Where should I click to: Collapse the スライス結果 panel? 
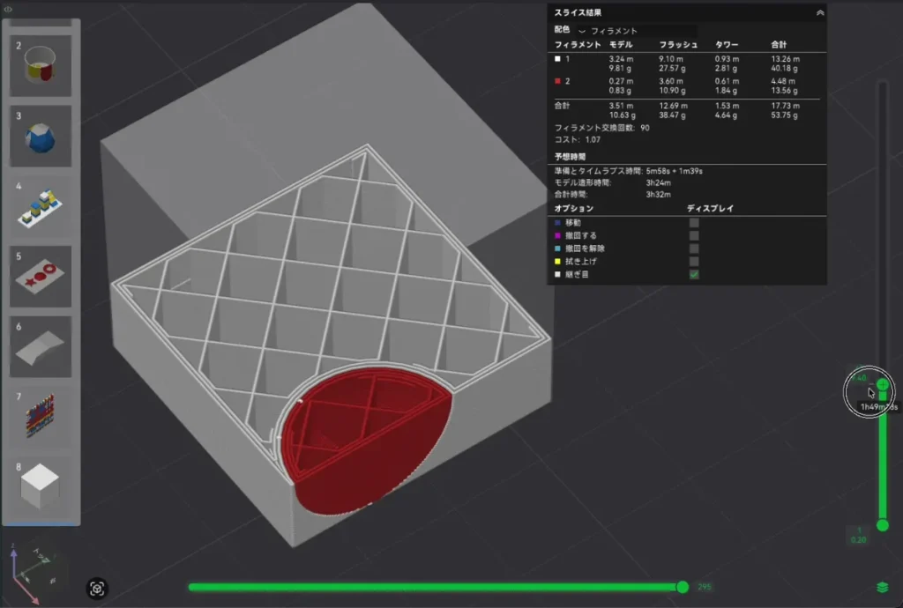pyautogui.click(x=820, y=12)
